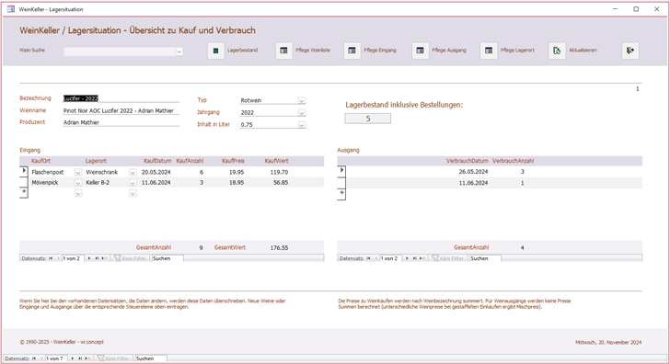Image resolution: width=670 pixels, height=364 pixels.
Task: Click the Pflege Ausgang label
Action: (449, 51)
